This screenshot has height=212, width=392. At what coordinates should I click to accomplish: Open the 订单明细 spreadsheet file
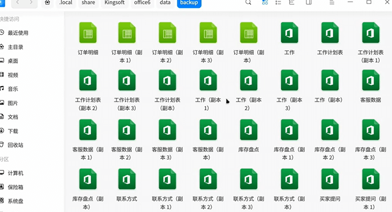(88, 33)
